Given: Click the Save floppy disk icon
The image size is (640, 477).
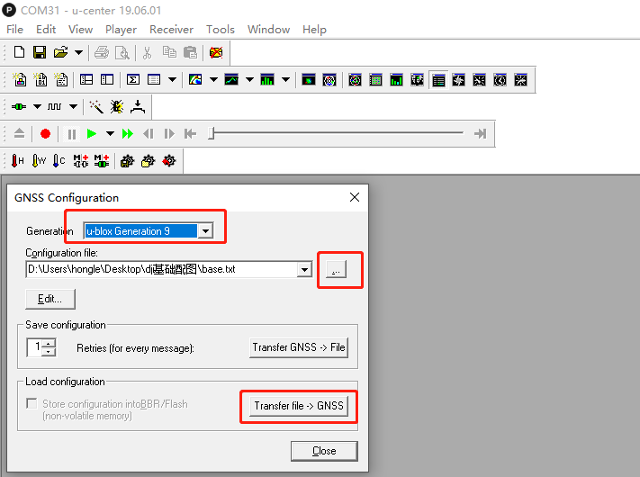Looking at the screenshot, I should pyautogui.click(x=40, y=52).
